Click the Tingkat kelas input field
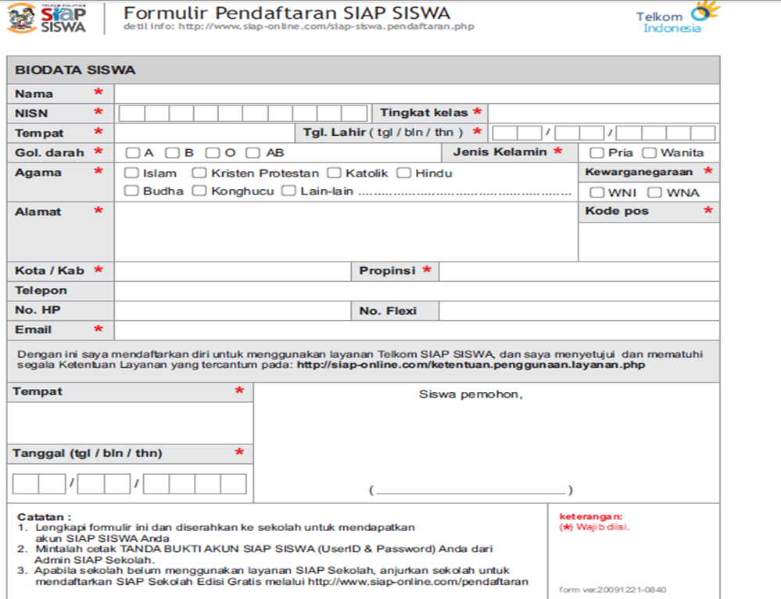Viewport: 781px width, 599px height. (604, 113)
